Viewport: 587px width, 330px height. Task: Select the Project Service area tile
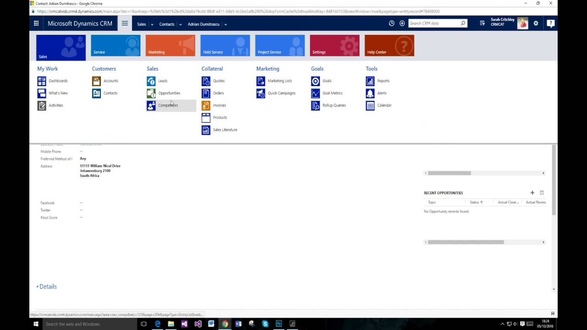click(x=280, y=45)
